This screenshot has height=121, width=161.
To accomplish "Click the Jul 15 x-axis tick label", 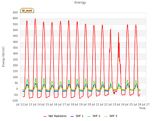I will (x=45, y=104).
